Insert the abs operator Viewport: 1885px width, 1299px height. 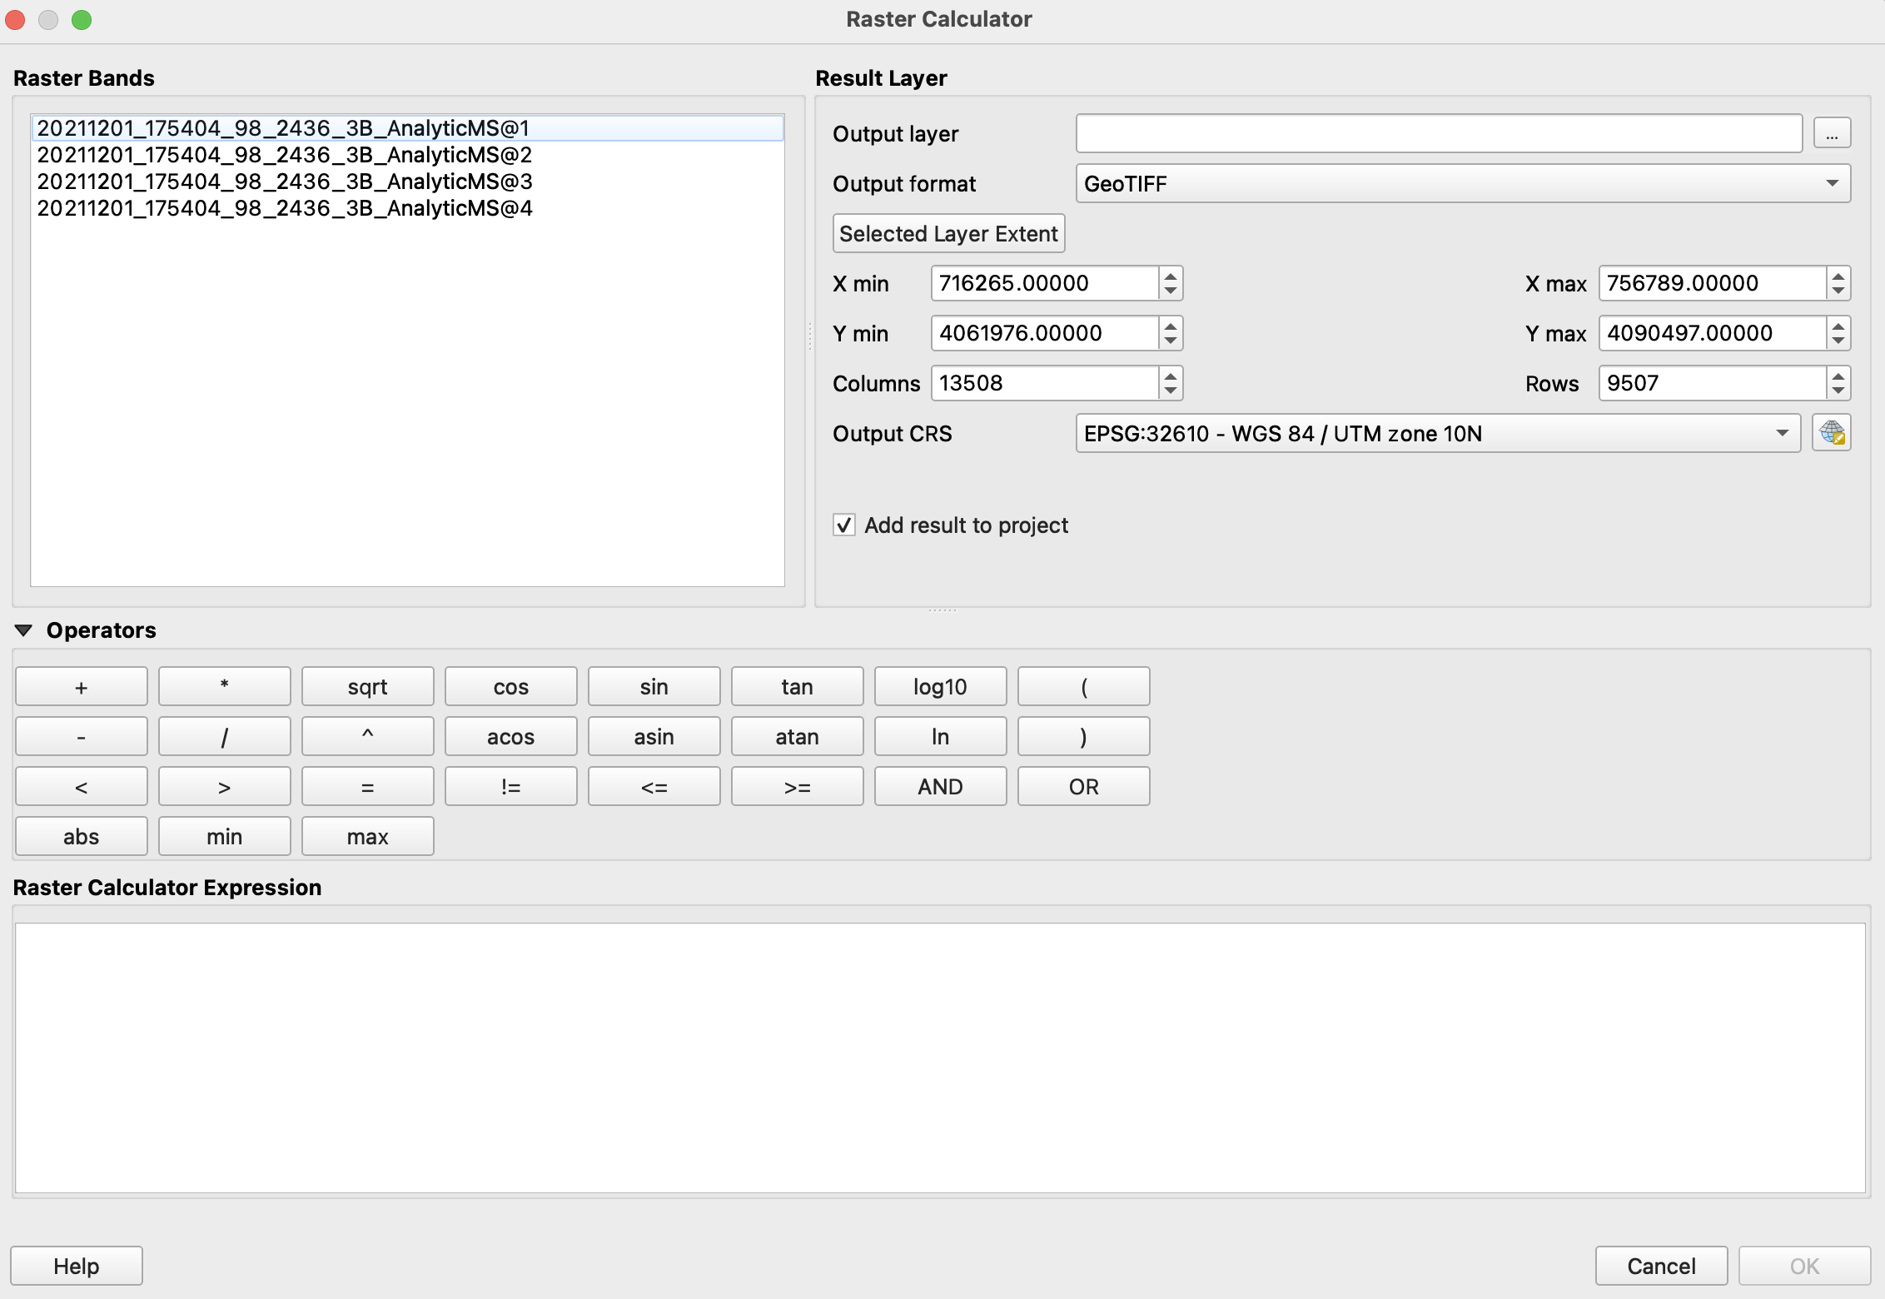pos(82,836)
